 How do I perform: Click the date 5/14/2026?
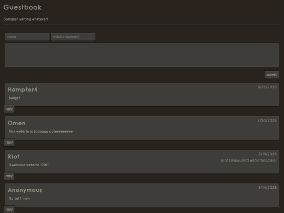pyautogui.click(x=268, y=188)
